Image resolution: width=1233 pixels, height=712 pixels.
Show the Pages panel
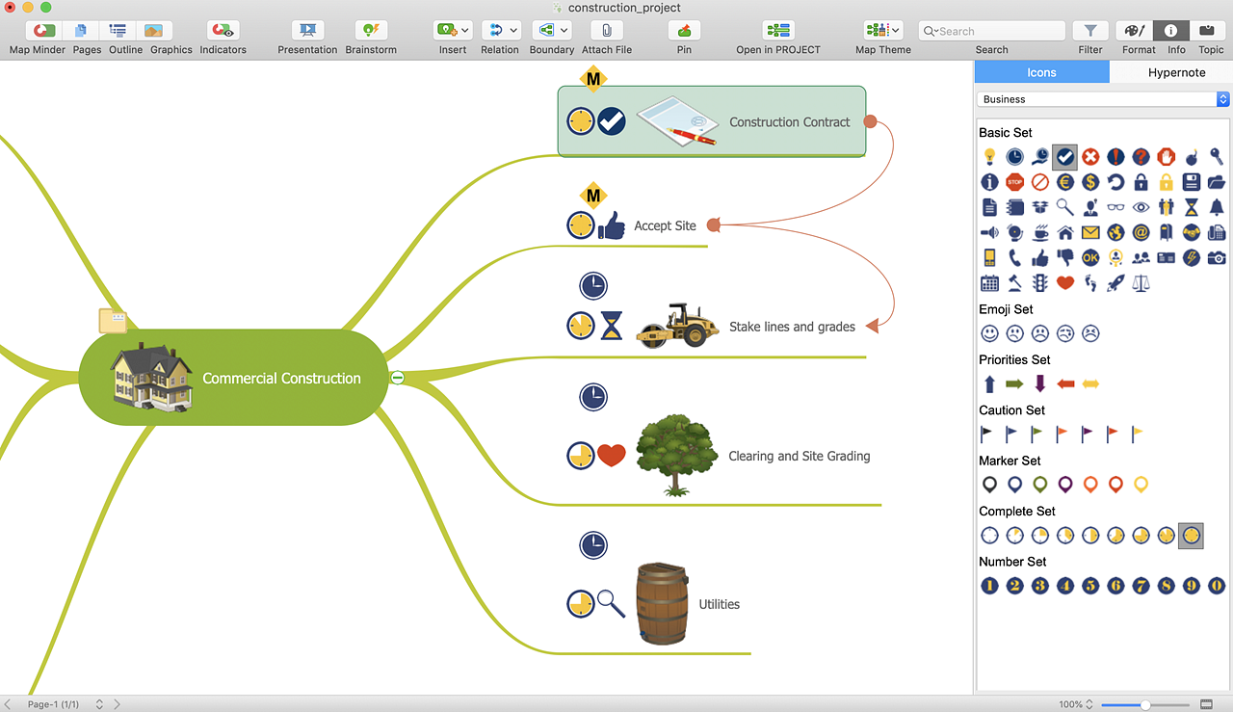tap(81, 31)
